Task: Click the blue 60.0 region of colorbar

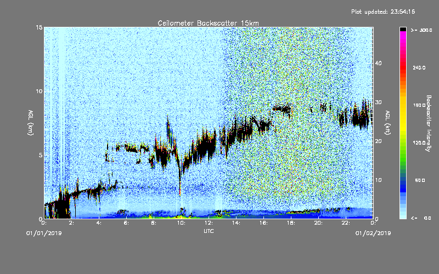Action: [x=403, y=180]
